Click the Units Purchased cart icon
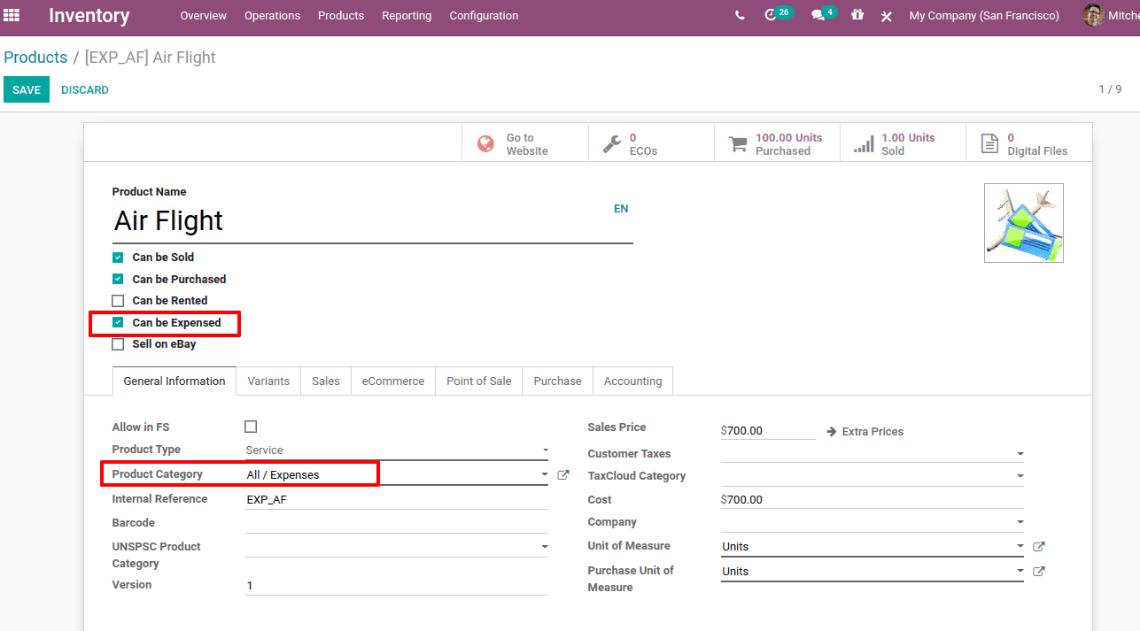 738,143
